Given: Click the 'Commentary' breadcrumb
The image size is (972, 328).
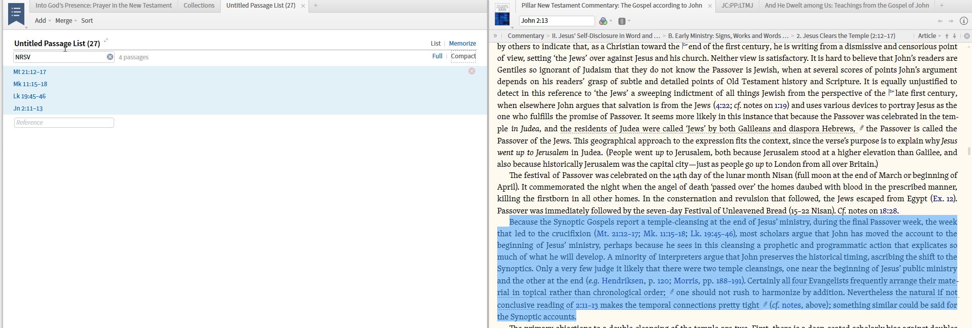Looking at the screenshot, I should pos(526,36).
